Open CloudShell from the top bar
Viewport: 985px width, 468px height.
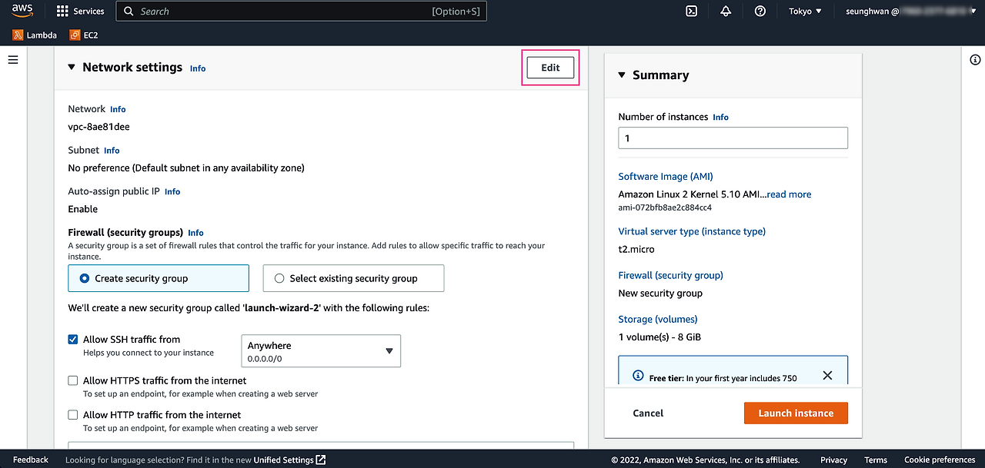click(x=690, y=11)
